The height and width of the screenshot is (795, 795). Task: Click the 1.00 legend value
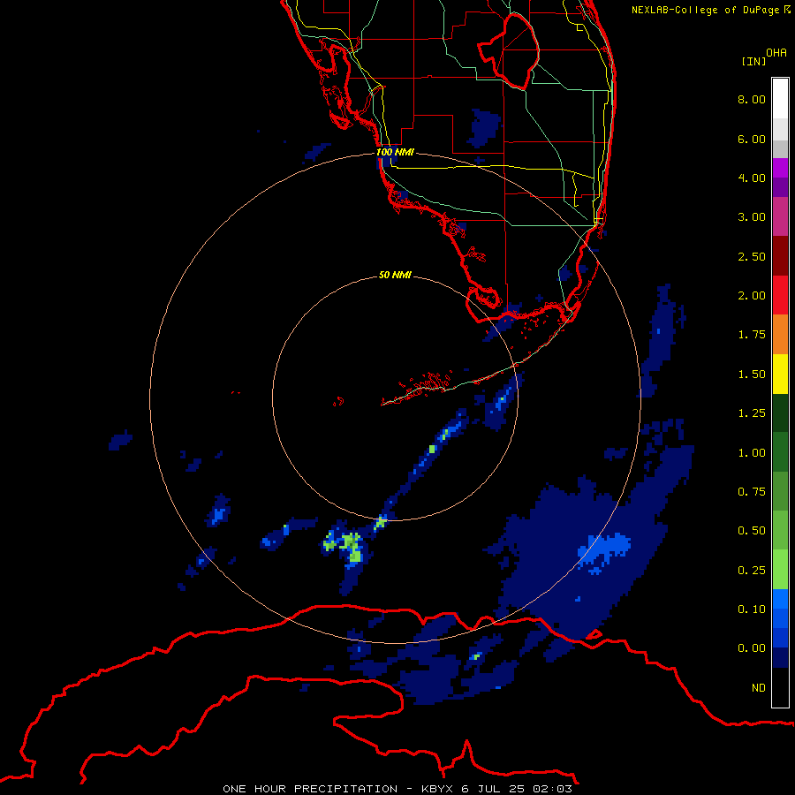752,453
